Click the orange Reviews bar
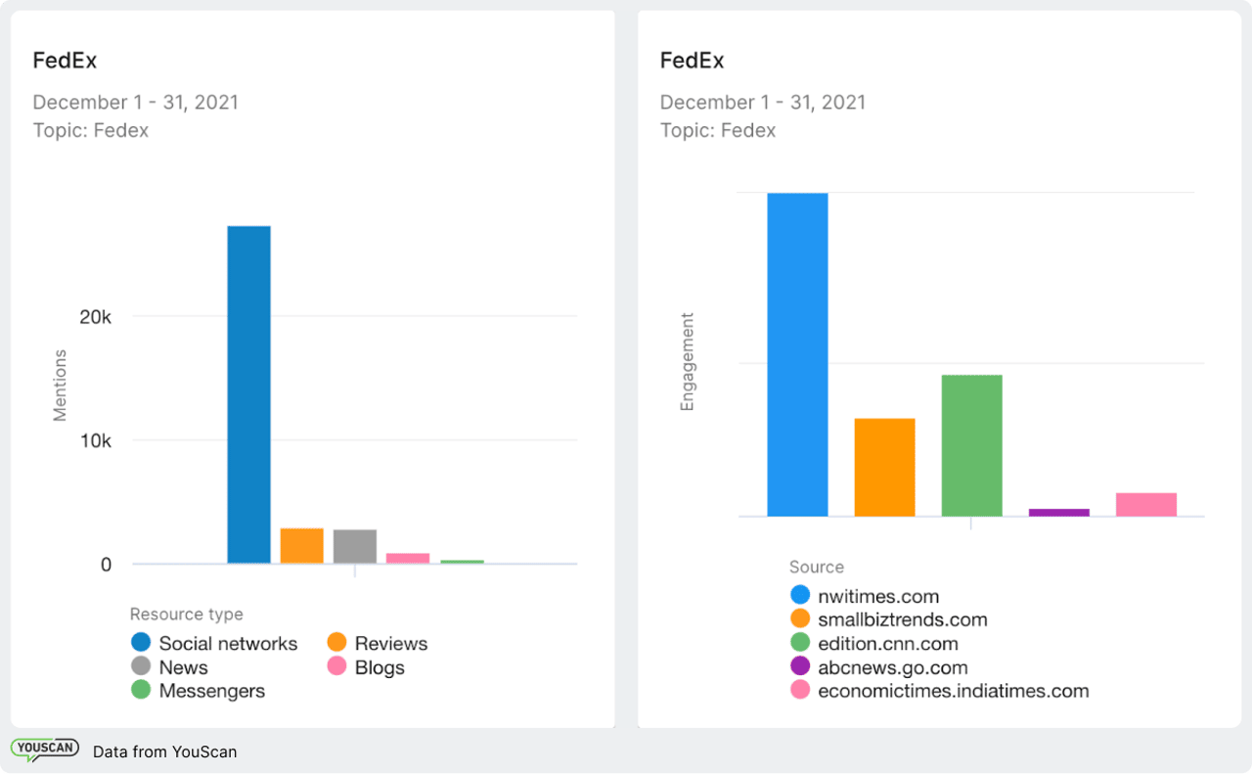The image size is (1252, 774). pos(302,546)
